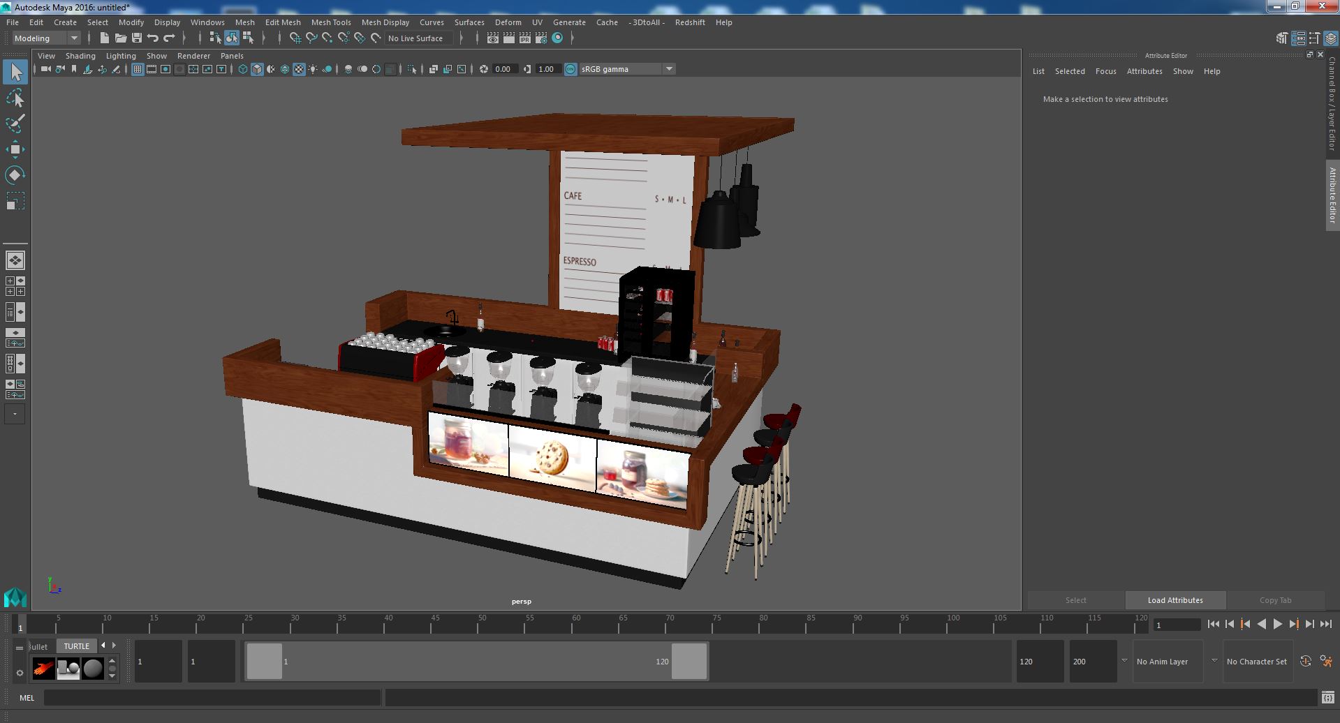Open Render Settings icon
Screen dimensions: 1340x723
pyautogui.click(x=541, y=38)
